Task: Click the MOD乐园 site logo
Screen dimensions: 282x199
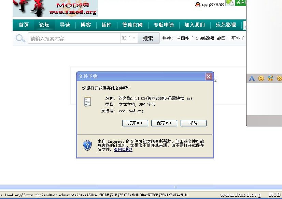Action: (x=55, y=8)
